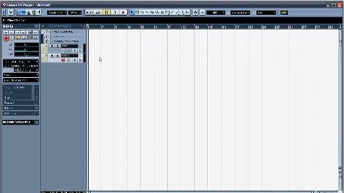Open the Pool from the toolbar
Image resolution: width=344 pixels, height=193 pixels.
(33, 12)
